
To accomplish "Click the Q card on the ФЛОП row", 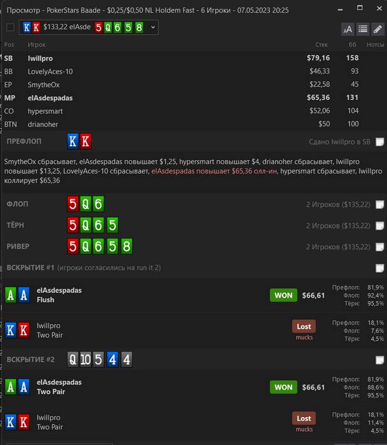I will click(x=85, y=204).
